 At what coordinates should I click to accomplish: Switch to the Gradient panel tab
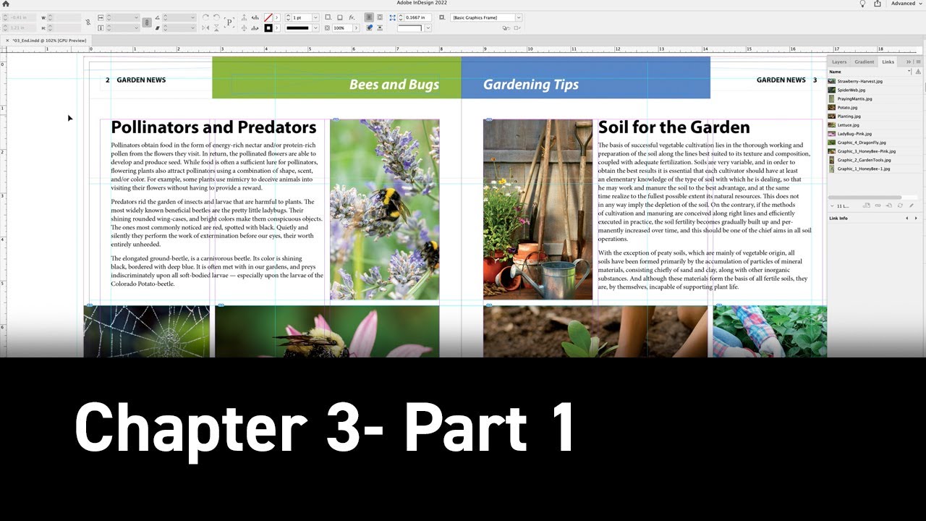[x=865, y=62]
